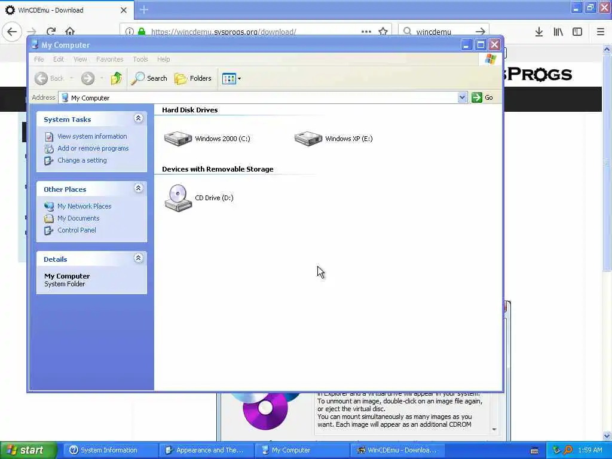Collapse the Details panel
The image size is (612, 459).
(x=138, y=258)
